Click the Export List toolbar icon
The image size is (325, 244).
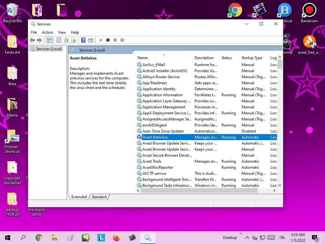(74, 40)
